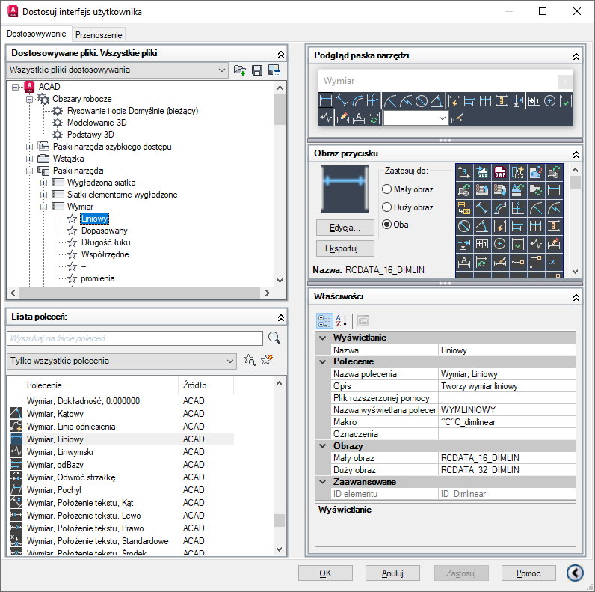This screenshot has width=595, height=592.
Task: Click the Eksportuj... button
Action: pos(345,248)
